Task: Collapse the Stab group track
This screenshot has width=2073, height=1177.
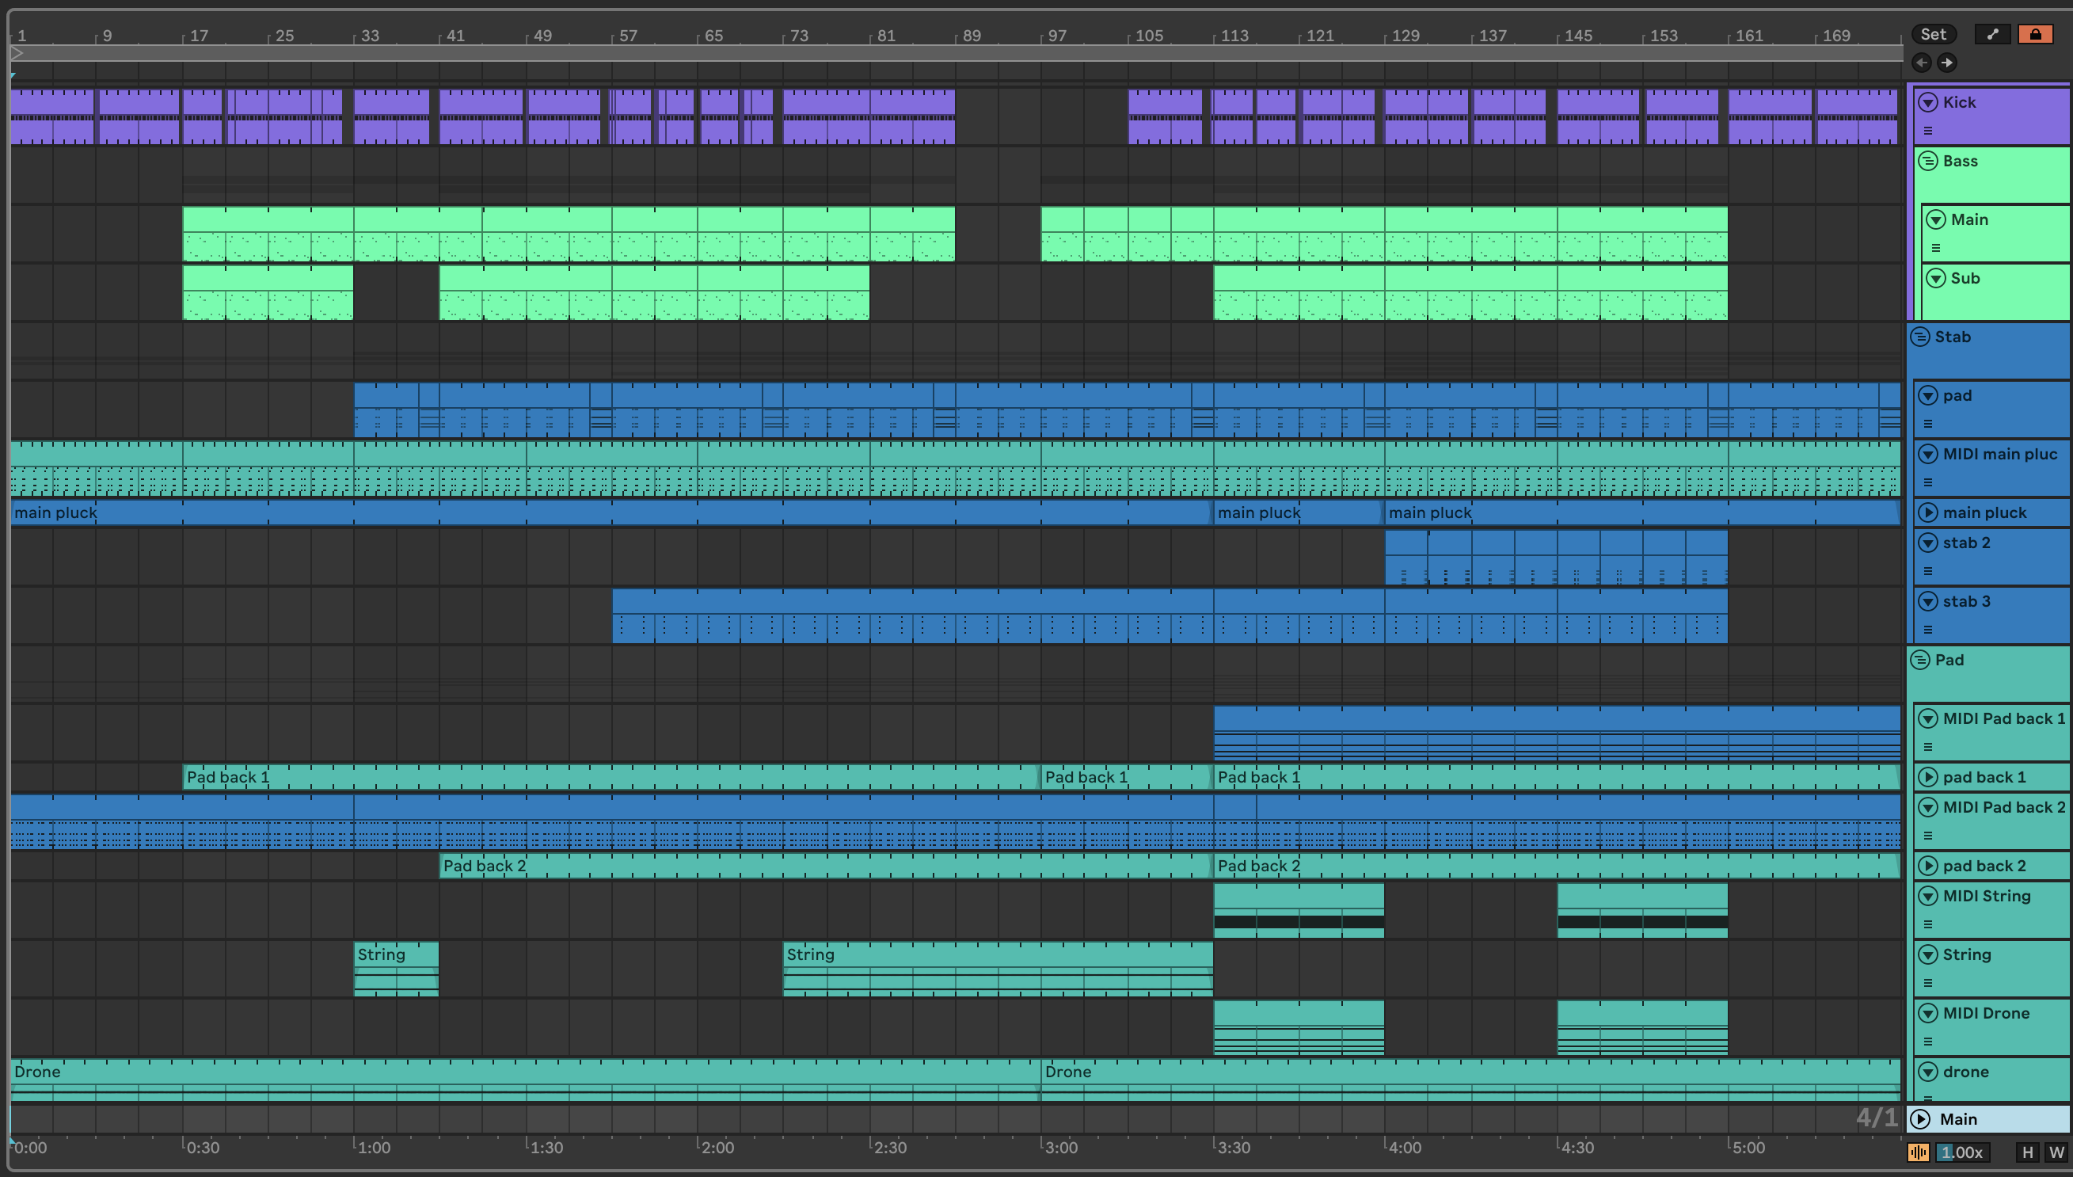Action: 1920,337
